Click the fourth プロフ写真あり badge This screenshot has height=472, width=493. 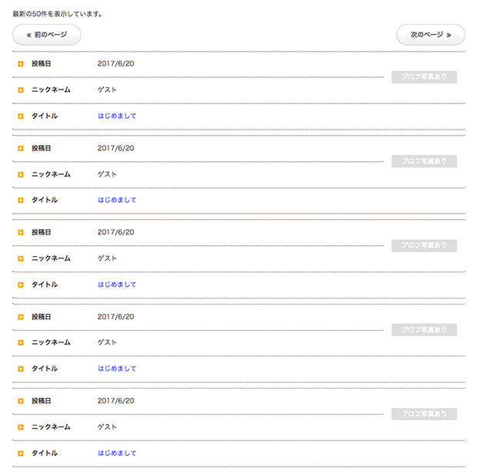[x=424, y=329]
